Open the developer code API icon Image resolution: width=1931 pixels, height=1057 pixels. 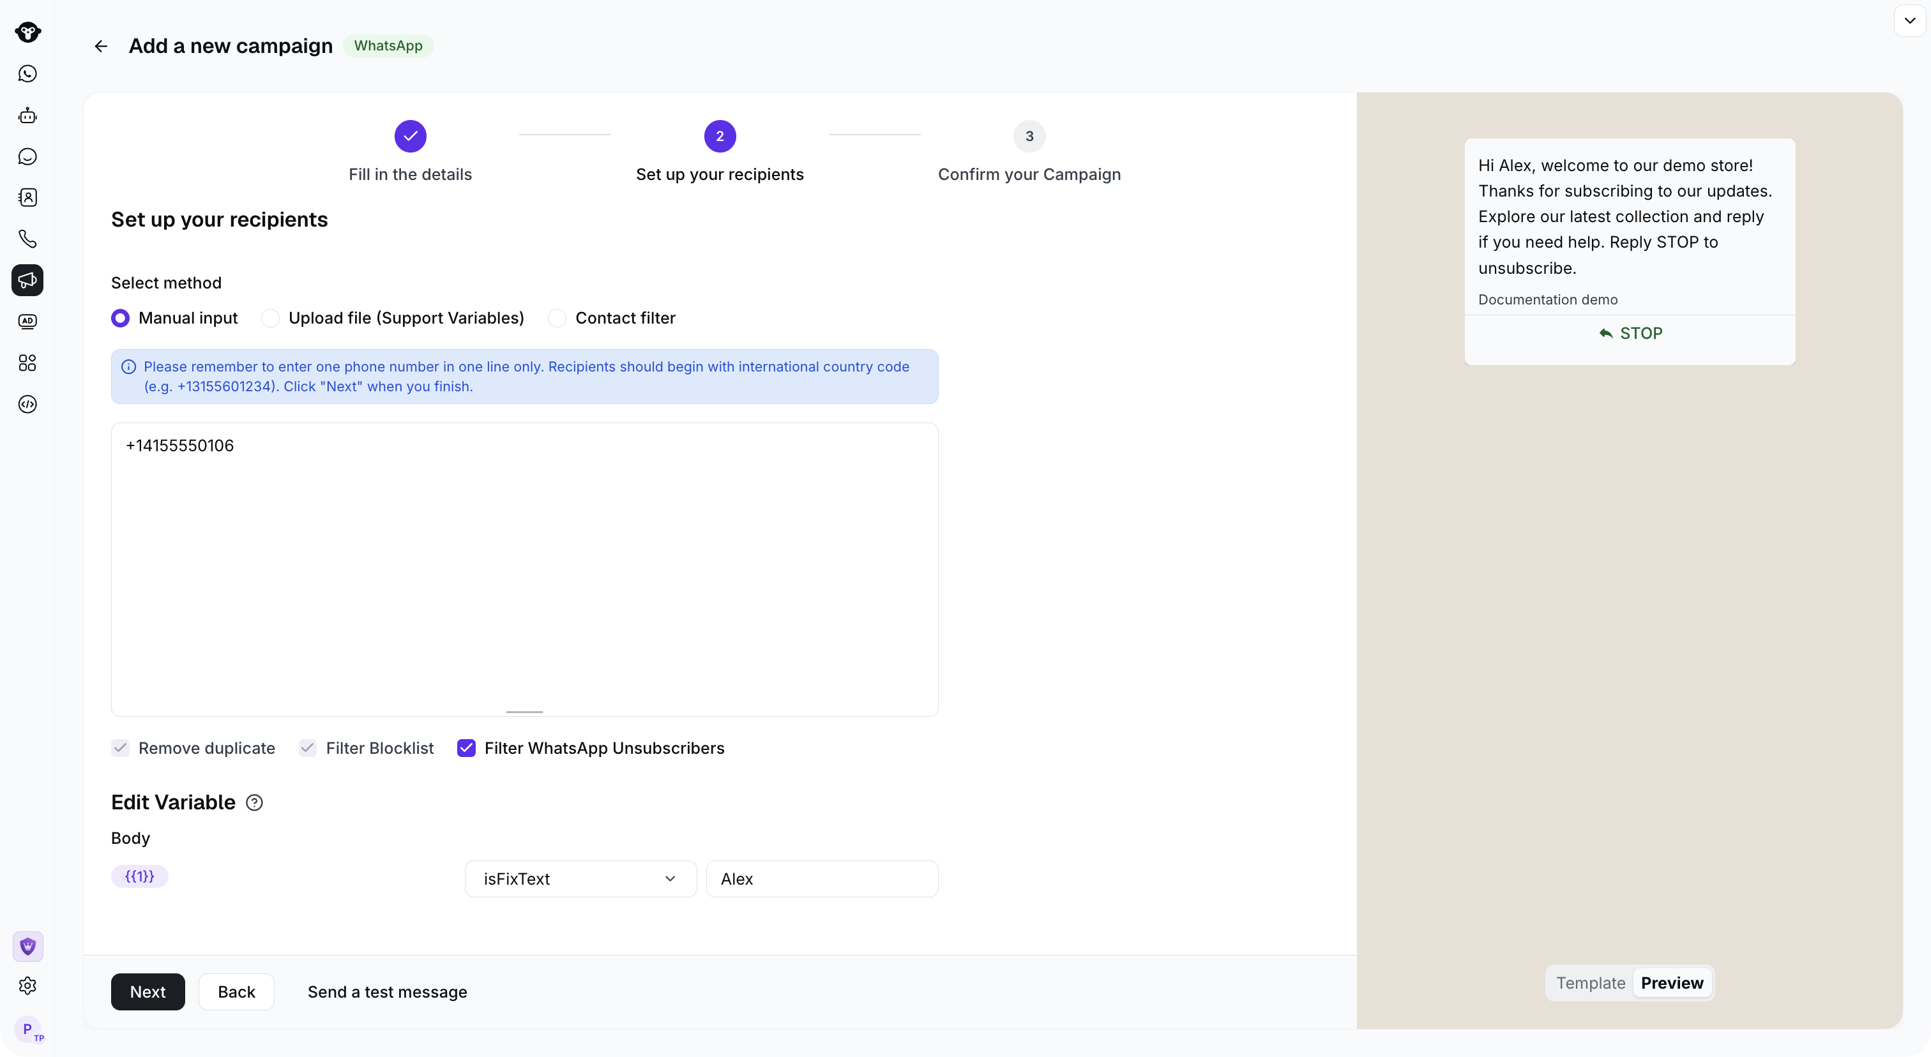[27, 405]
